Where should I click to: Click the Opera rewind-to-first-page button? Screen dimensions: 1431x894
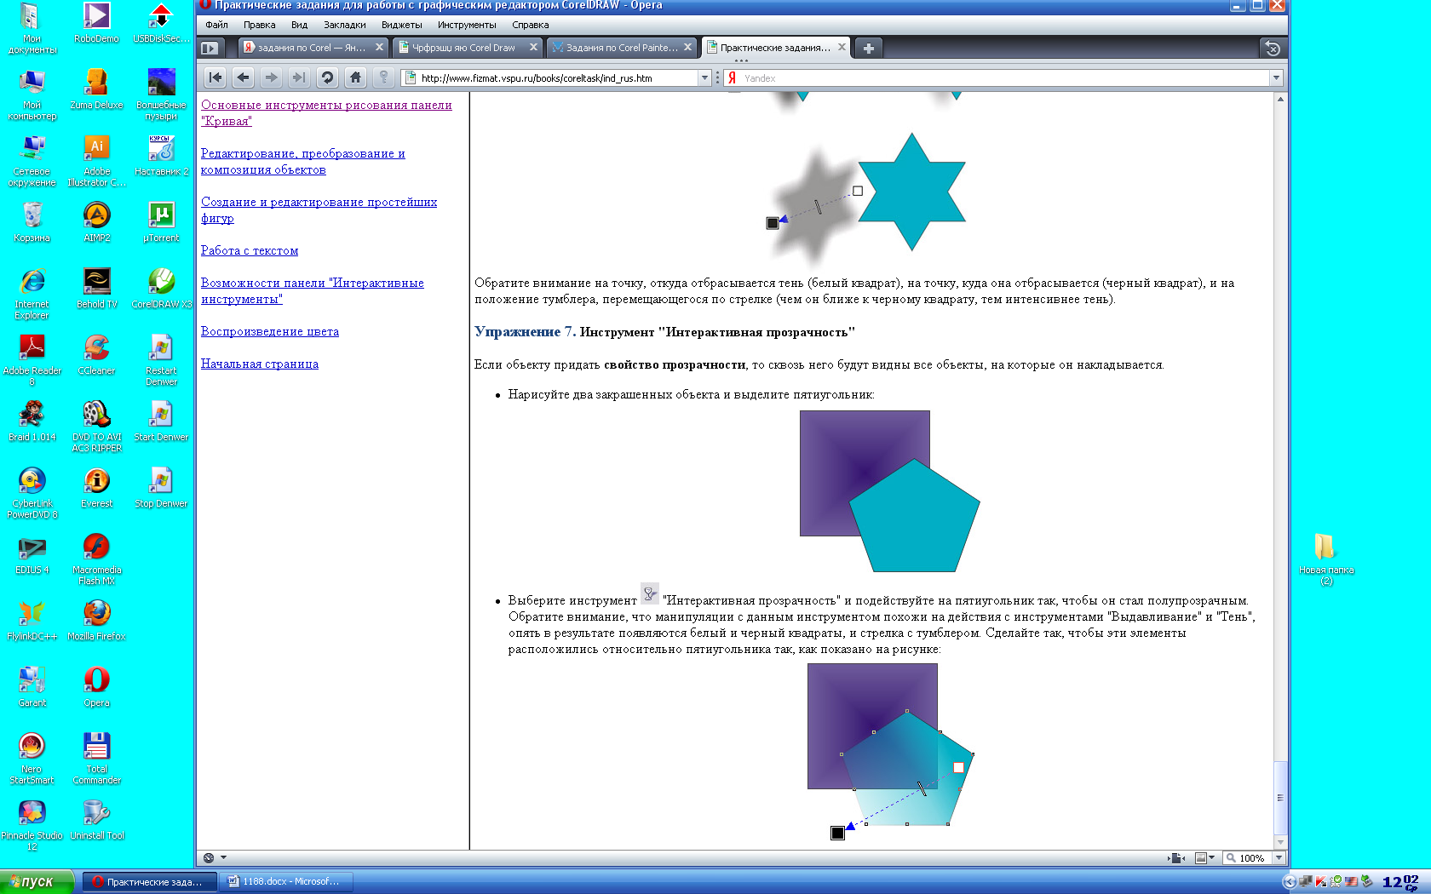(216, 77)
